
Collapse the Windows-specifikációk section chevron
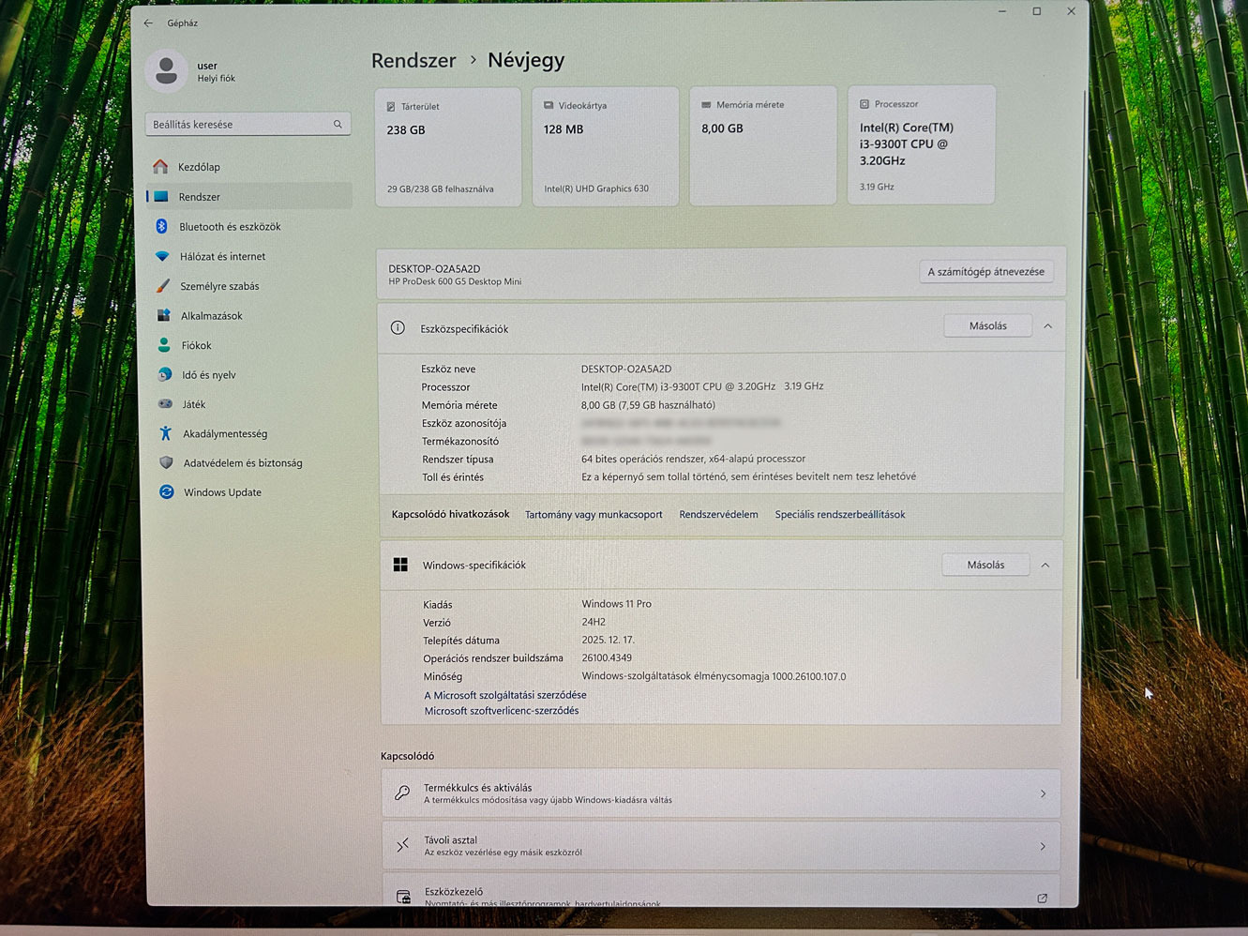(1045, 565)
